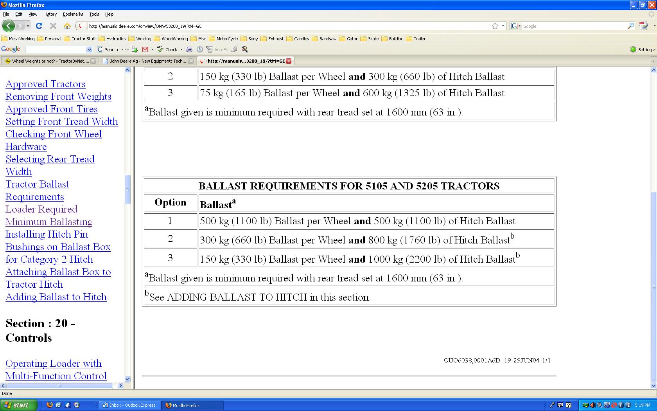Open the Bookmarks menu
657x411 pixels.
[x=73, y=14]
